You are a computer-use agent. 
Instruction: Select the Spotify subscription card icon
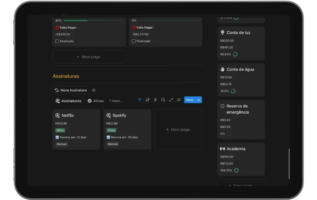[x=109, y=115]
